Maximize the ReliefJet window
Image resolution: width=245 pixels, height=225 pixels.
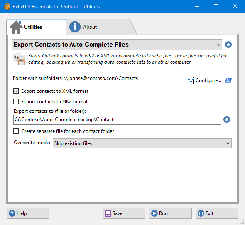point(216,6)
